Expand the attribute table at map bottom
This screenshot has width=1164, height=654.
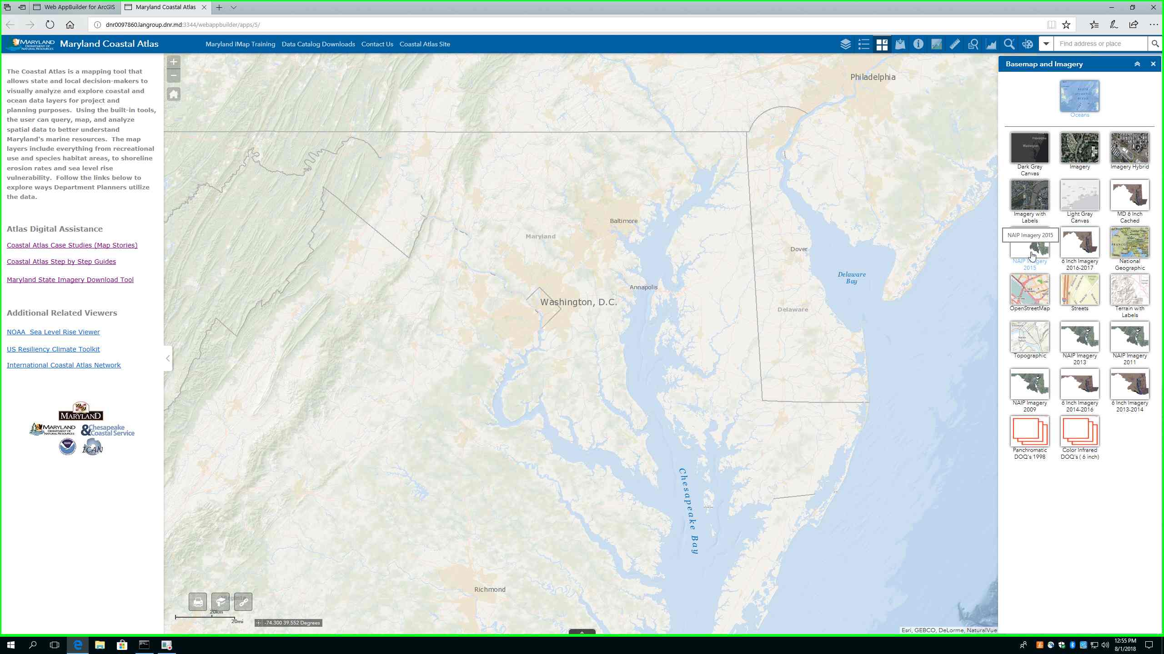(582, 632)
